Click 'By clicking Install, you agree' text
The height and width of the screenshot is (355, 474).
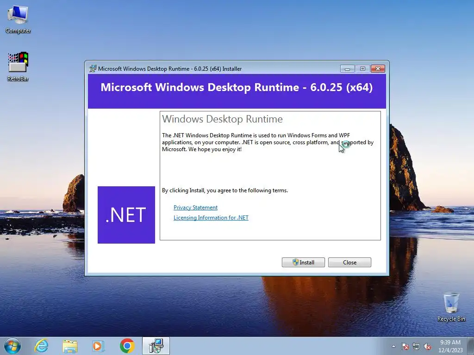[225, 190]
